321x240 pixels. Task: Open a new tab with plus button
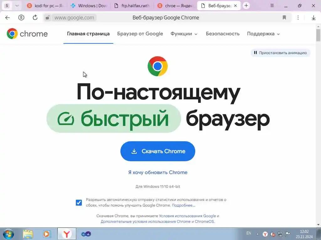(x=246, y=6)
